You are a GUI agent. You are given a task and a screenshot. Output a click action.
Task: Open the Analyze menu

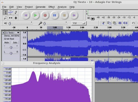pyautogui.click(x=62, y=7)
